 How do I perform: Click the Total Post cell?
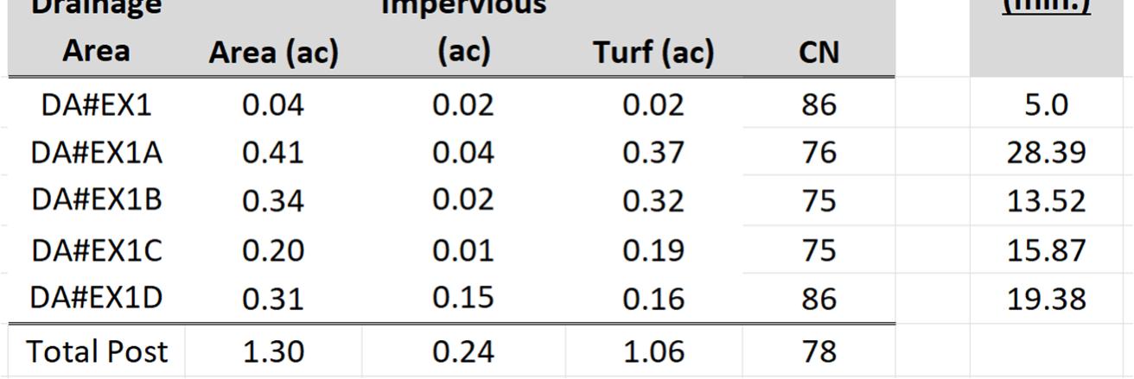pos(97,351)
